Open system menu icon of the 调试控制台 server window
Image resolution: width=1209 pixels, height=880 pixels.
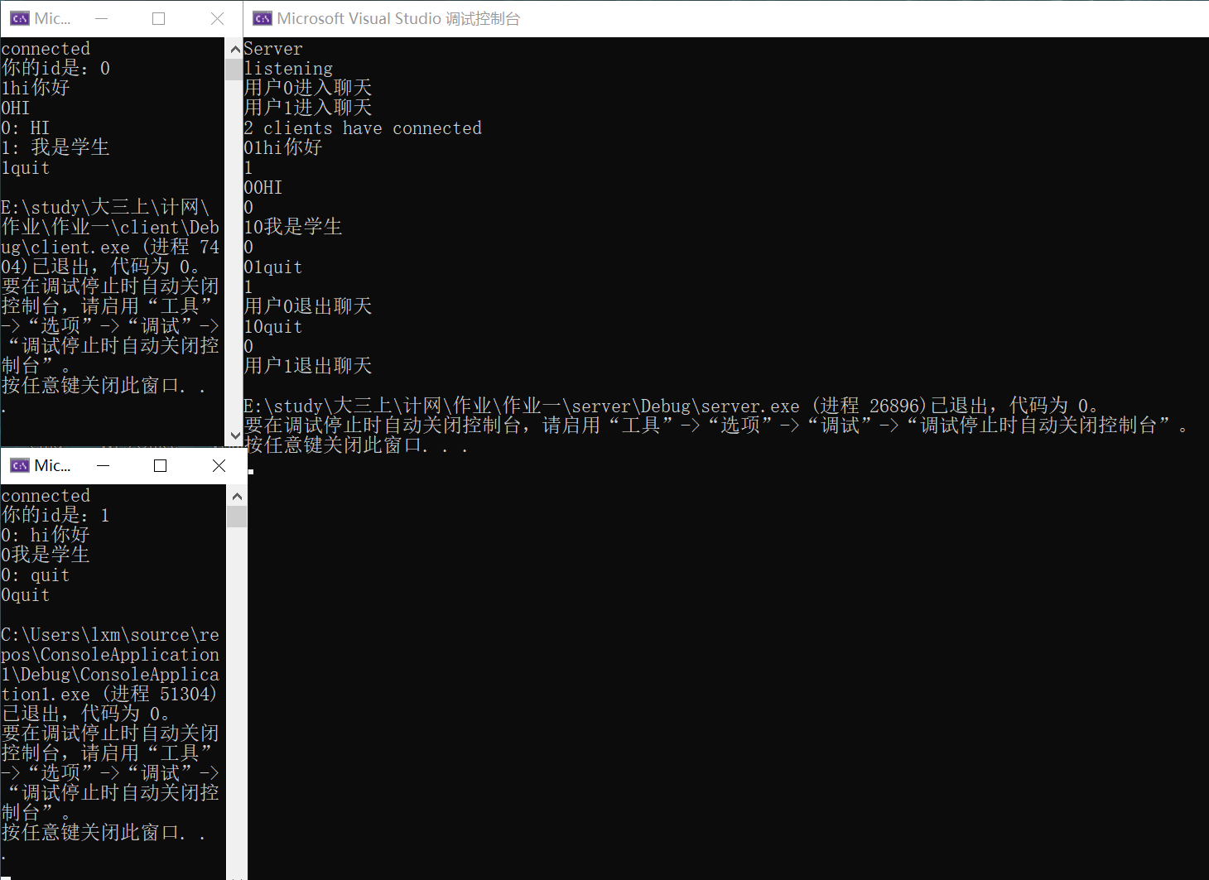coord(263,18)
